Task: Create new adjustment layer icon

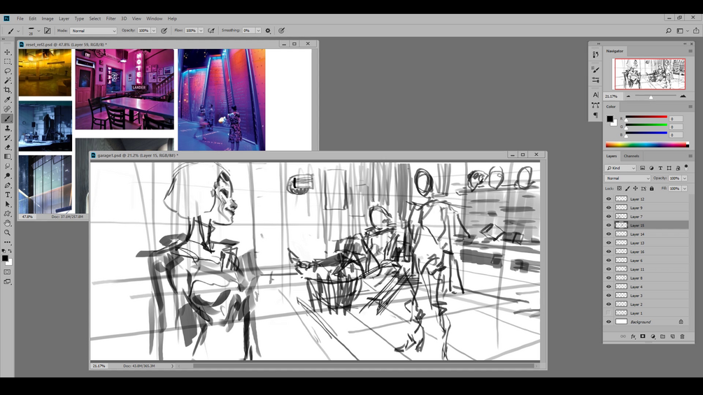Action: 653,336
